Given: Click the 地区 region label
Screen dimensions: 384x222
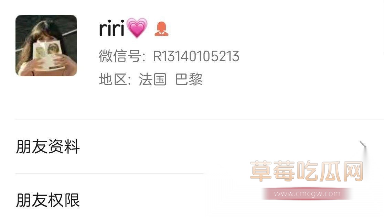Looking at the screenshot, I should pos(113,79).
